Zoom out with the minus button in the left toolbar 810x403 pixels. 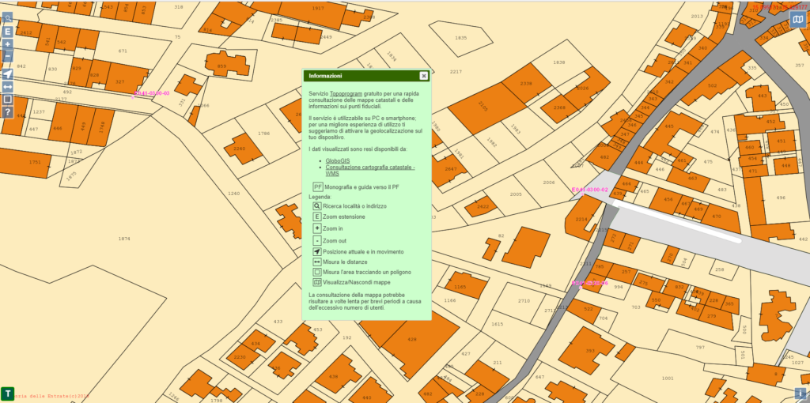click(8, 56)
